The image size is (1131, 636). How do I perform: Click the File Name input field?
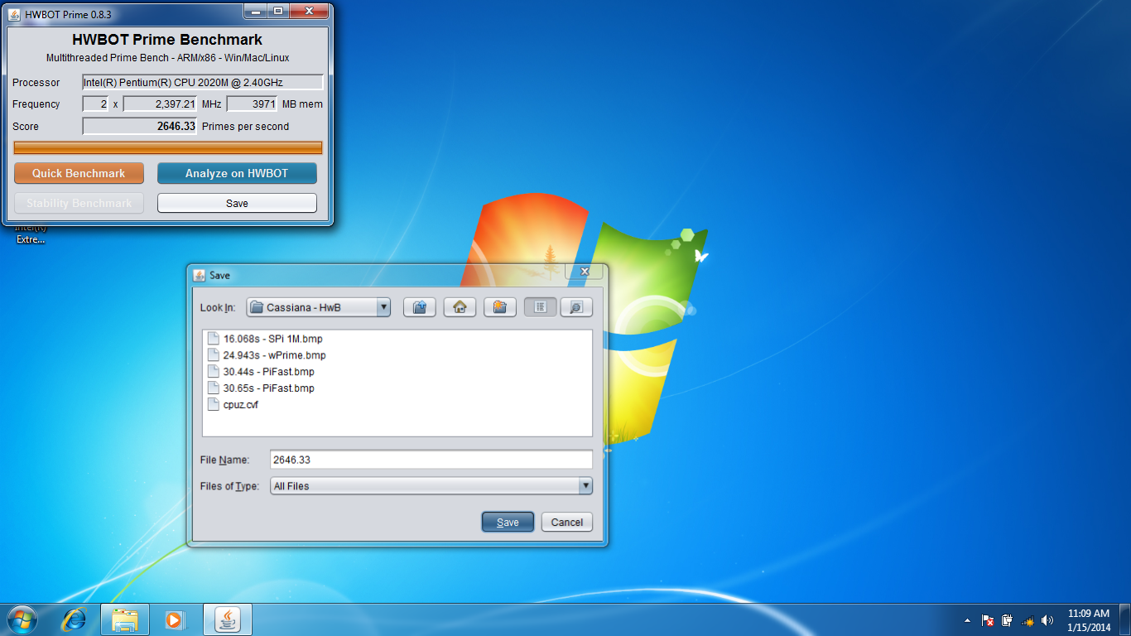click(x=431, y=460)
